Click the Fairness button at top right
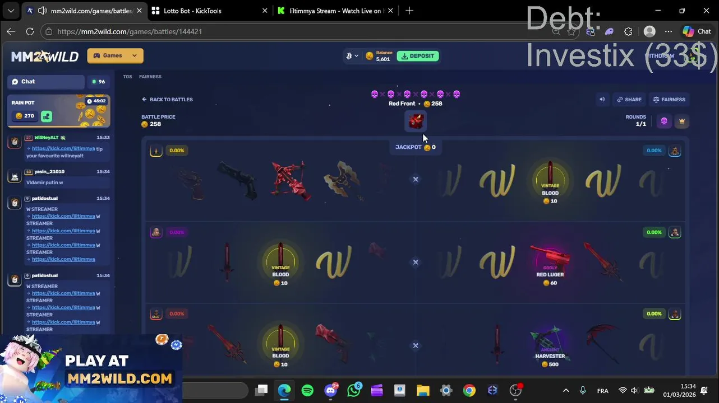Screen dimensions: 719x403 (x=669, y=100)
